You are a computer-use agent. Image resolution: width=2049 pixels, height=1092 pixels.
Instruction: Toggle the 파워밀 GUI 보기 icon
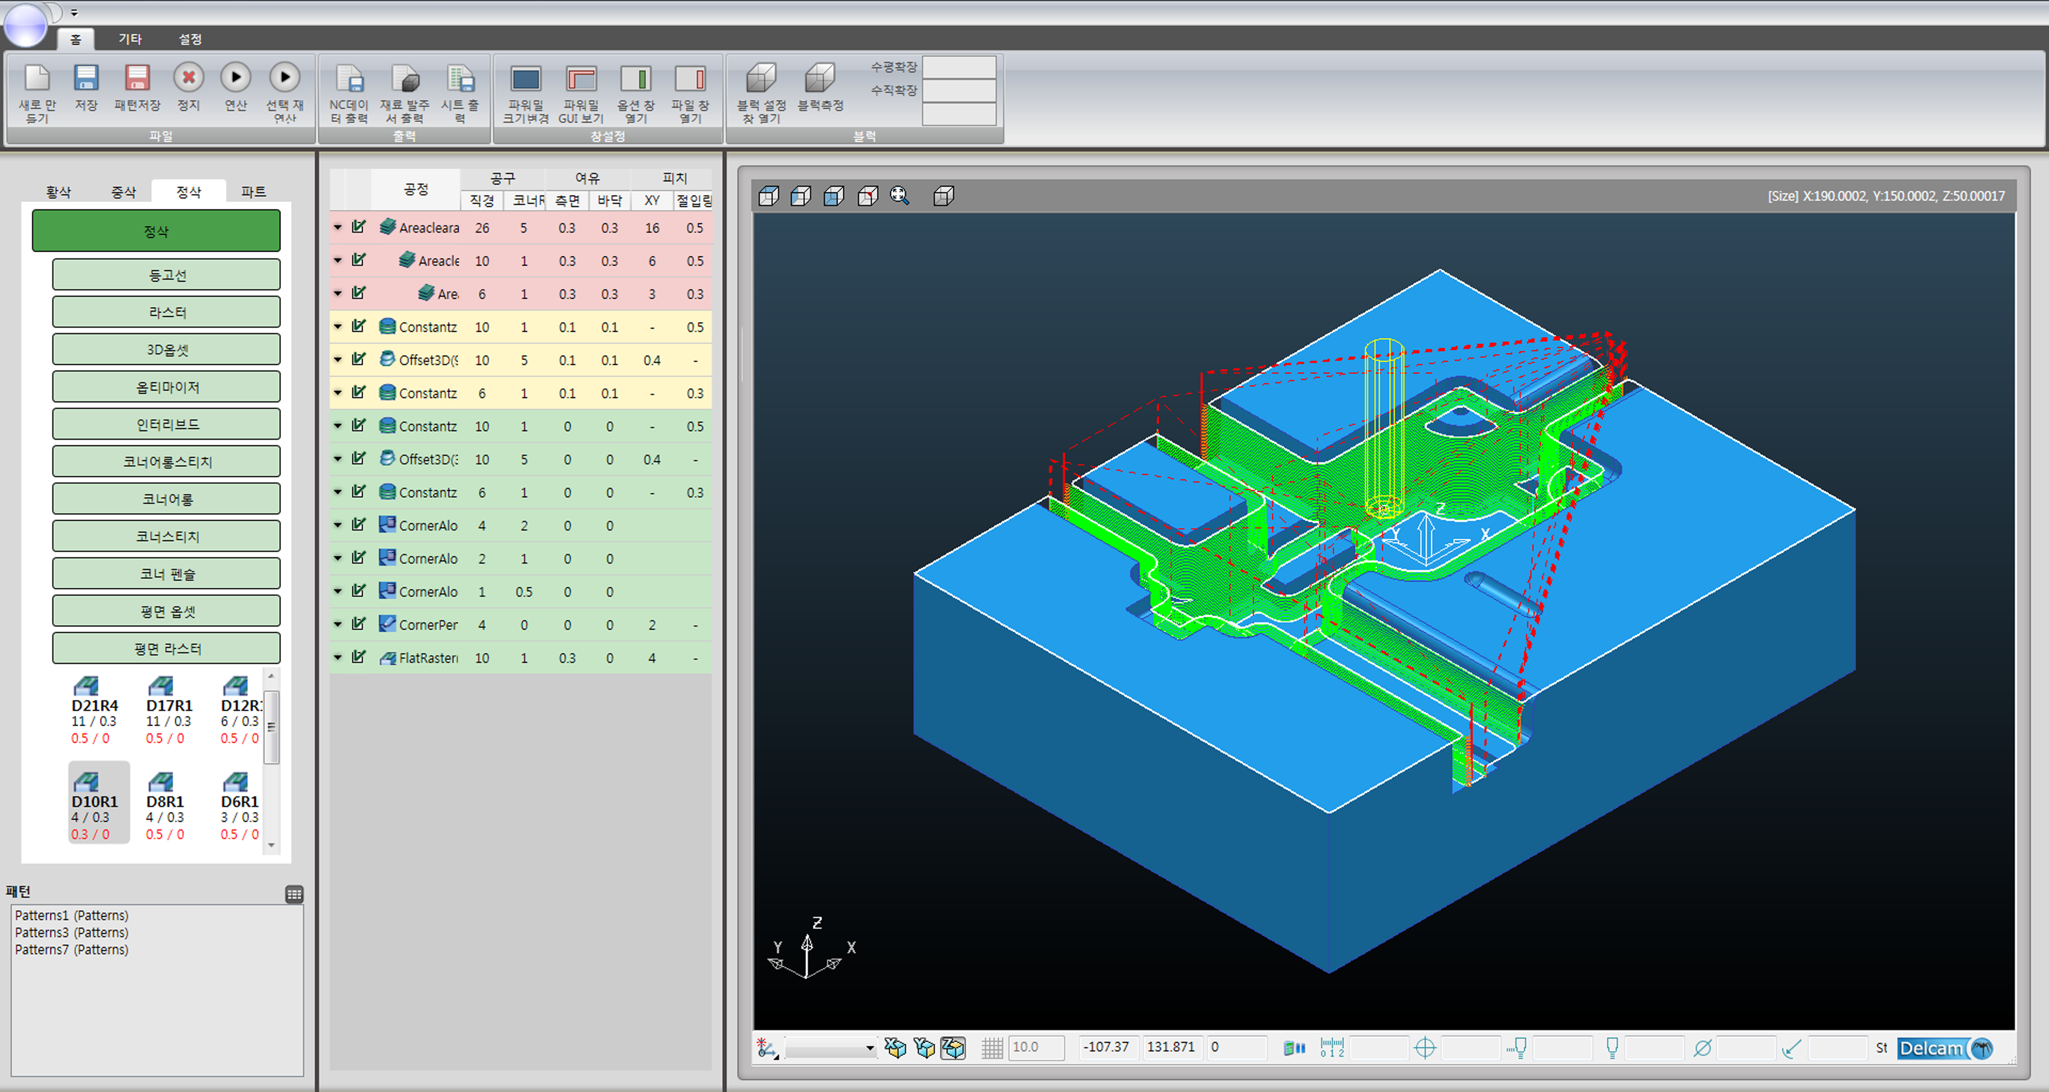tap(581, 79)
